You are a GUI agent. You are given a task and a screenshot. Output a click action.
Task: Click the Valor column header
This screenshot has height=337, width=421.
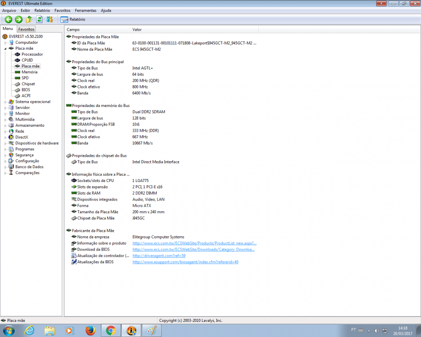point(137,29)
